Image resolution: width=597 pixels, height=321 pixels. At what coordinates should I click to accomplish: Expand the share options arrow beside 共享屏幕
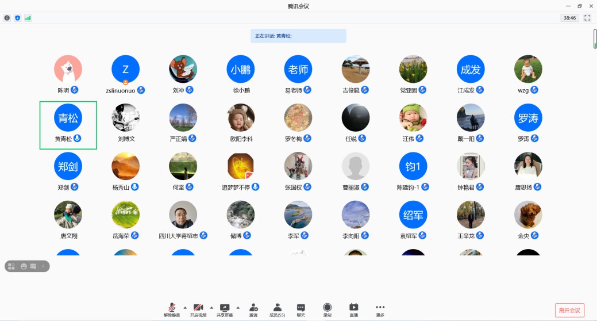[x=237, y=307]
